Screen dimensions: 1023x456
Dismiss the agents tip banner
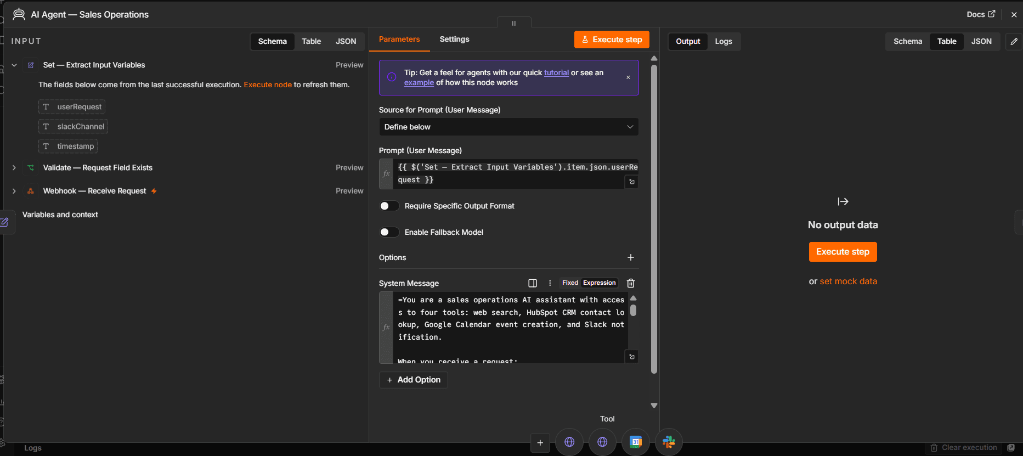[628, 77]
